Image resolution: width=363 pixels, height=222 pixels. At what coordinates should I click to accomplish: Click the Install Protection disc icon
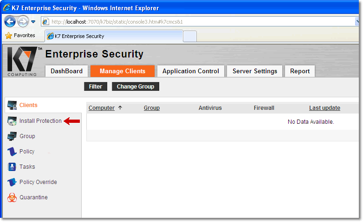pyautogui.click(x=12, y=121)
